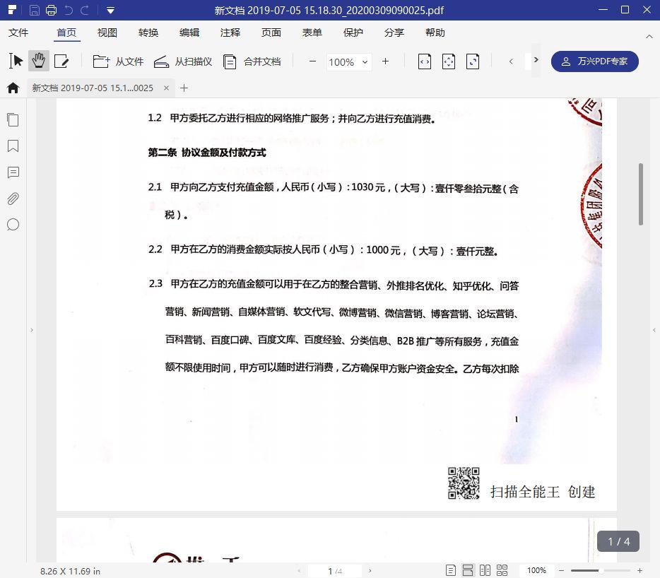Viewport: 660px width, 578px height.
Task: Click the 合并文档 button
Action: tap(252, 61)
